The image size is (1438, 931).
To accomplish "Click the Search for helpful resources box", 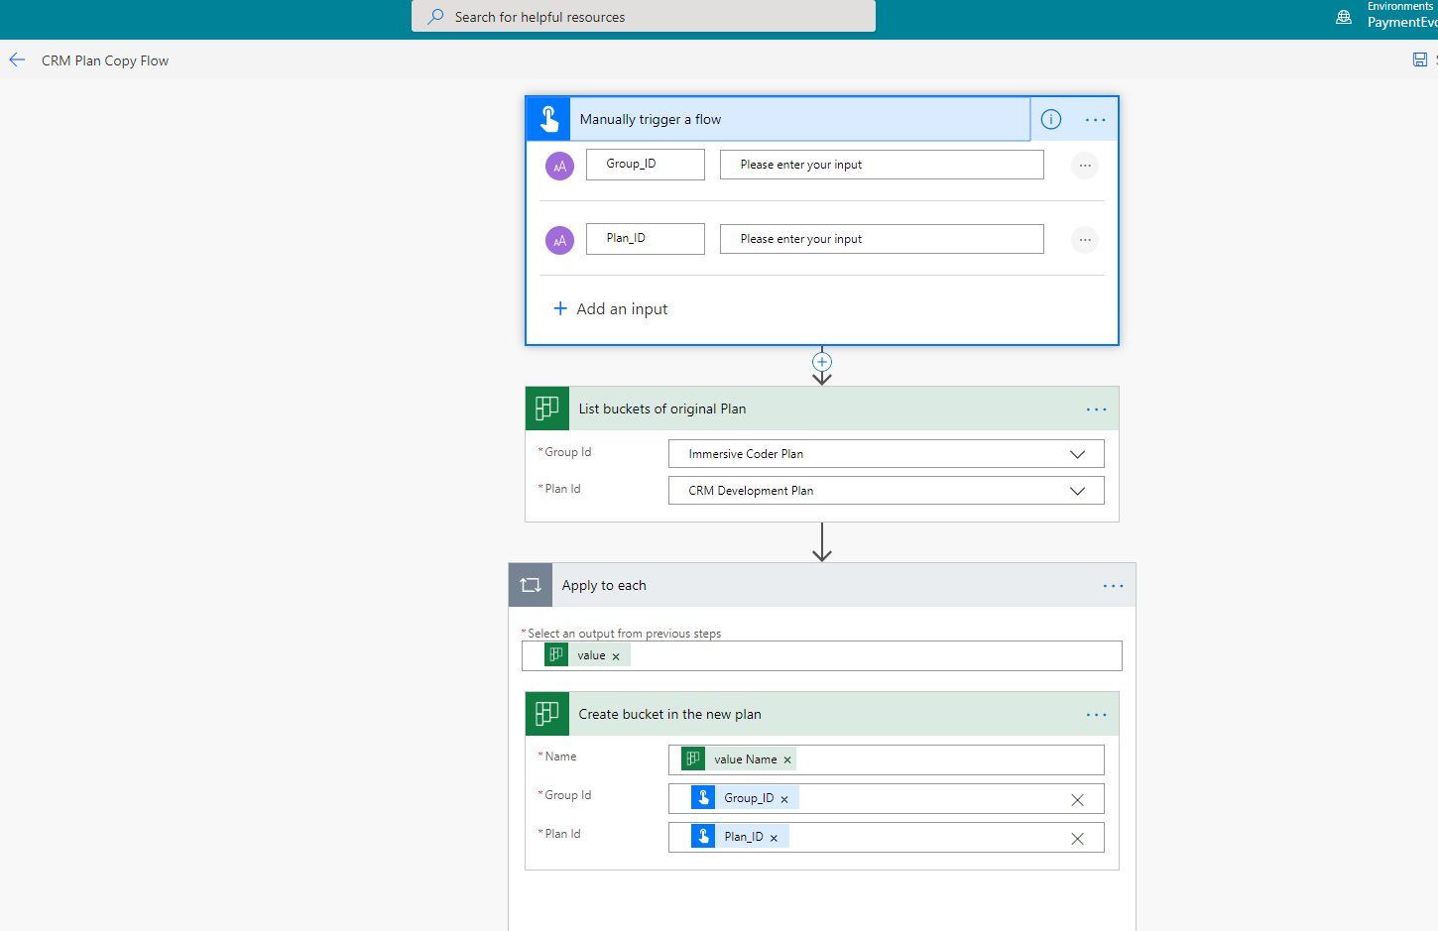I will [643, 17].
